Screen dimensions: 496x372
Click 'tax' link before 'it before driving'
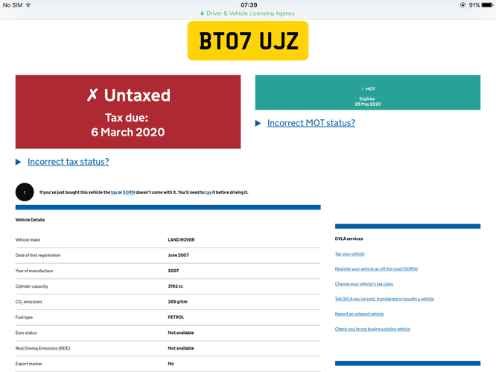209,192
